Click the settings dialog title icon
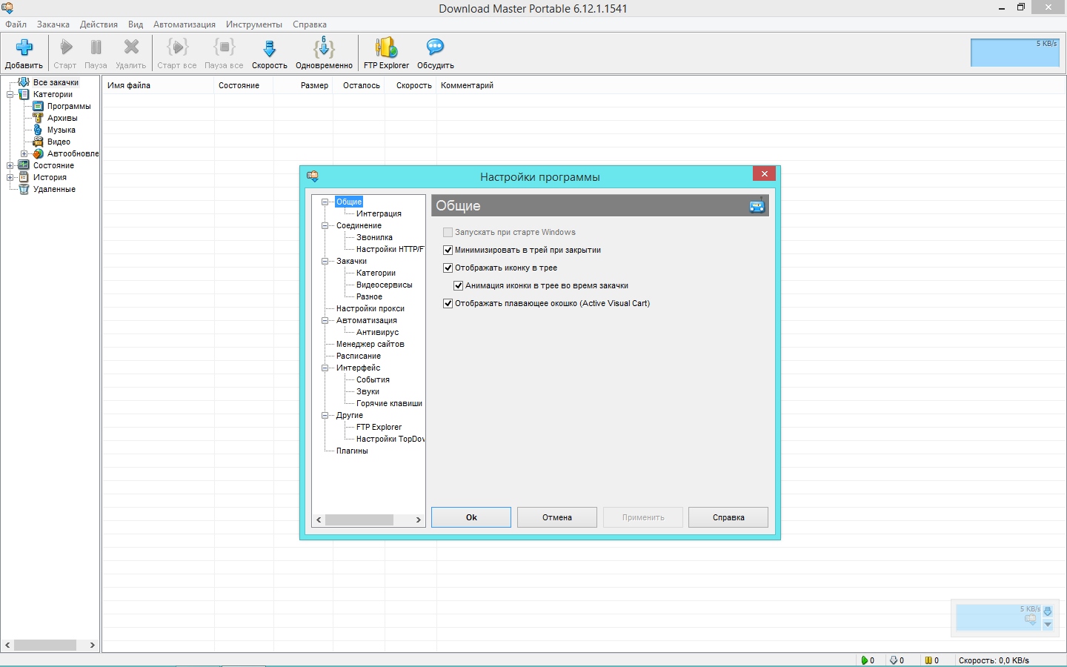The width and height of the screenshot is (1067, 667). [x=313, y=176]
